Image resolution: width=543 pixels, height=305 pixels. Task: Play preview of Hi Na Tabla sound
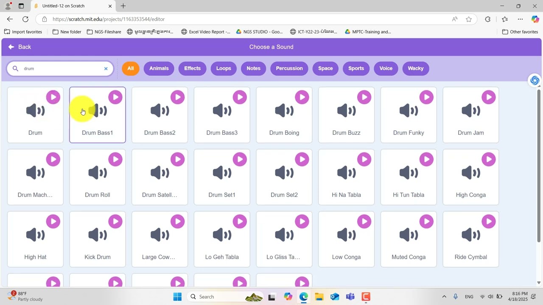pyautogui.click(x=364, y=160)
